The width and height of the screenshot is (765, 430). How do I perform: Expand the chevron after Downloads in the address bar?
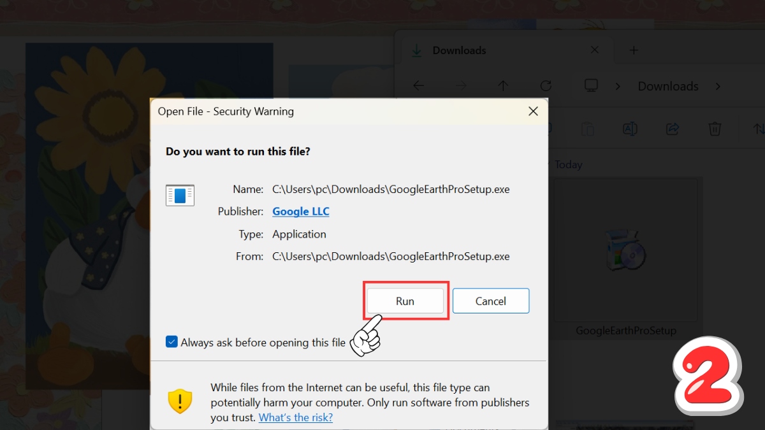click(718, 86)
